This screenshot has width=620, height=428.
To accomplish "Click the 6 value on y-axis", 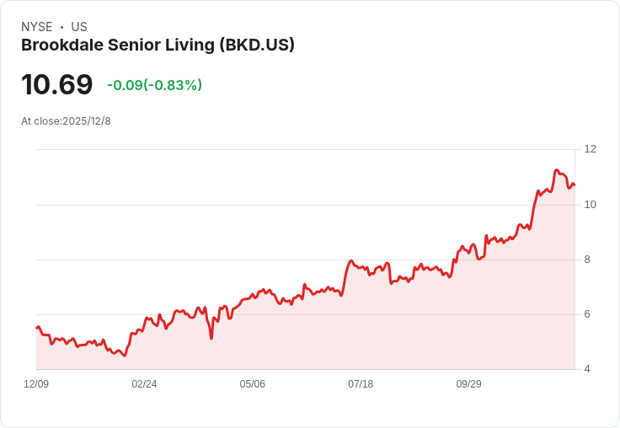I will pyautogui.click(x=587, y=314).
